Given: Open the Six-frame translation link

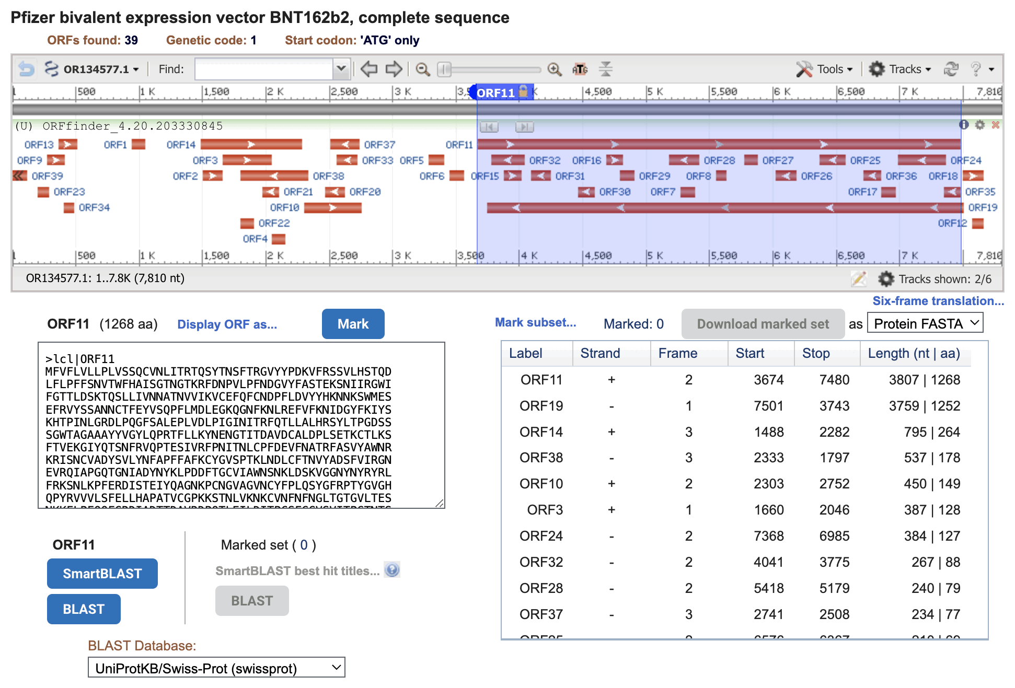Looking at the screenshot, I should click(938, 301).
